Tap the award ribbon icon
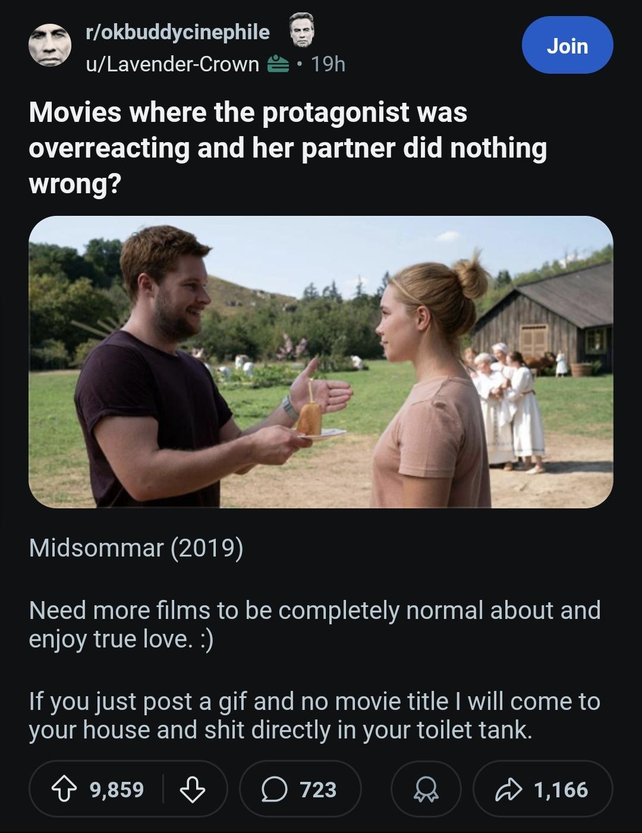642x833 pixels. (426, 790)
